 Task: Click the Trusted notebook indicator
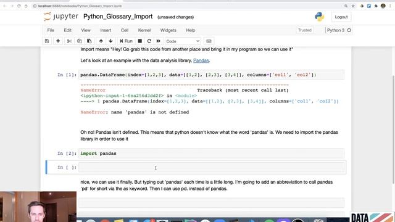click(x=305, y=30)
